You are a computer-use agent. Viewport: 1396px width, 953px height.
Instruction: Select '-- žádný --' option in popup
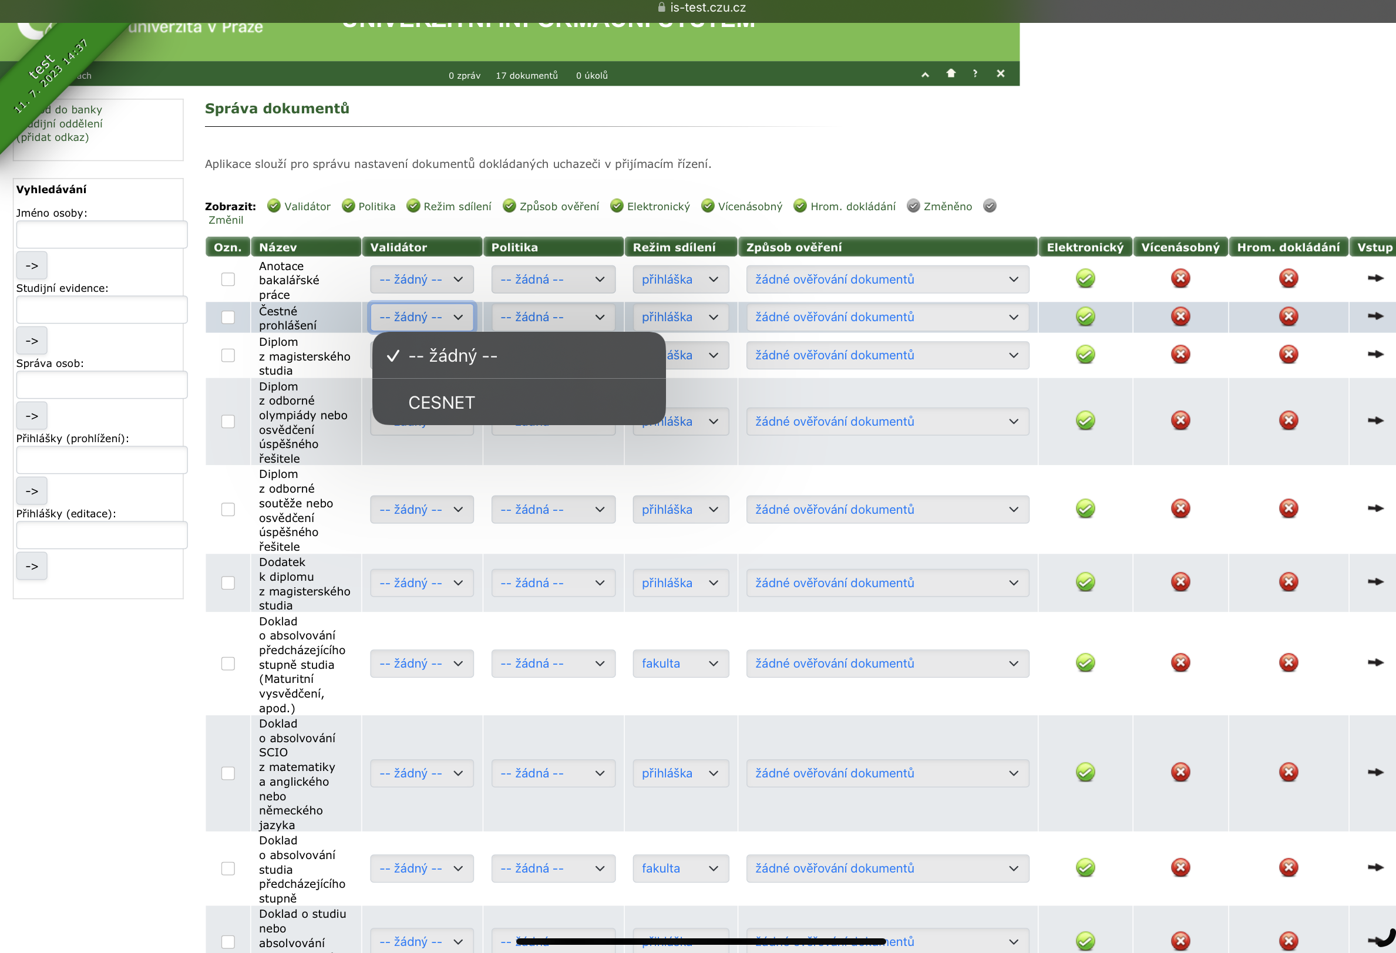452,356
